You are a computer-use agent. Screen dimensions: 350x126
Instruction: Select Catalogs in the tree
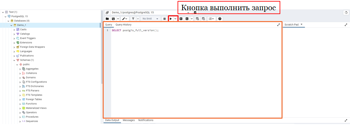tap(25, 34)
